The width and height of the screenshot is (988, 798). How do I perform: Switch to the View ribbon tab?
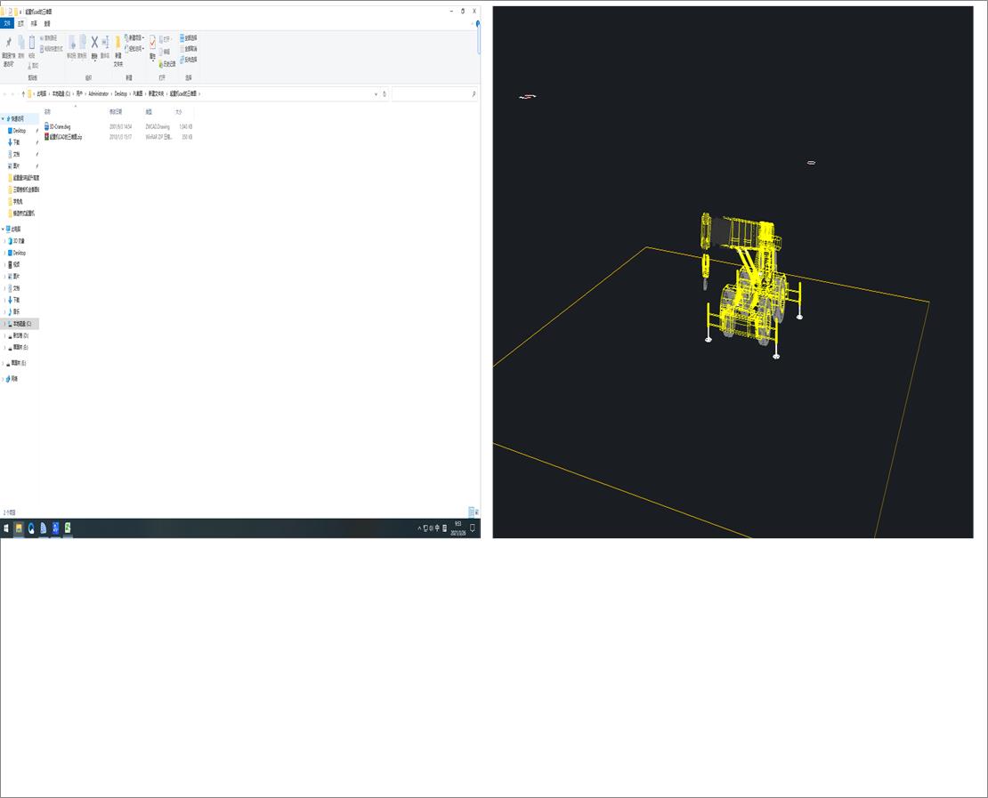click(x=47, y=23)
